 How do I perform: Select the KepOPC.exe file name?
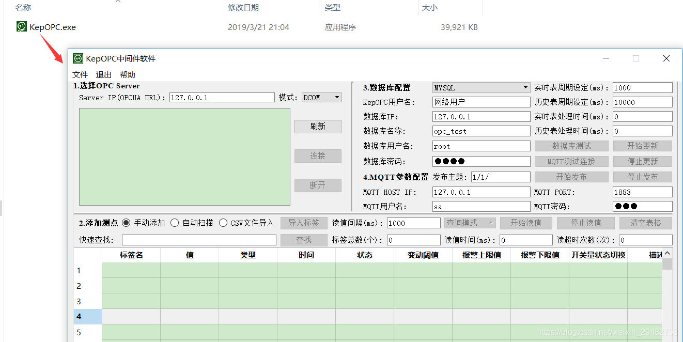53,27
